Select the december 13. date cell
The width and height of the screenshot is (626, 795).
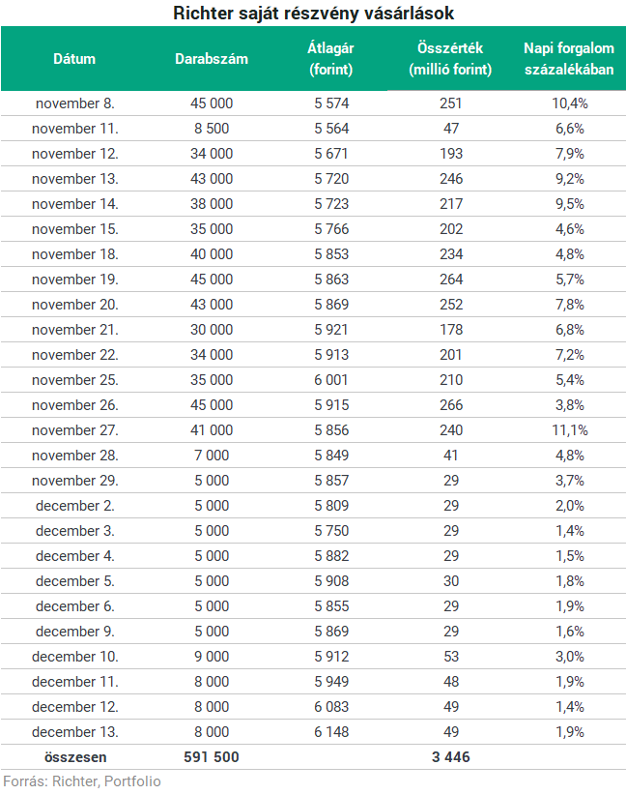[x=75, y=732]
